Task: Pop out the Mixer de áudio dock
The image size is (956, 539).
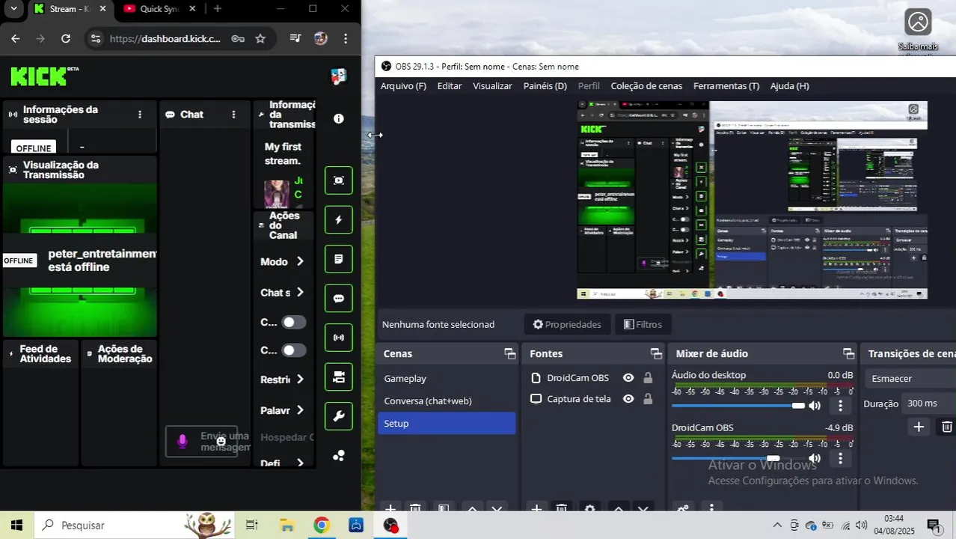Action: [x=848, y=353]
